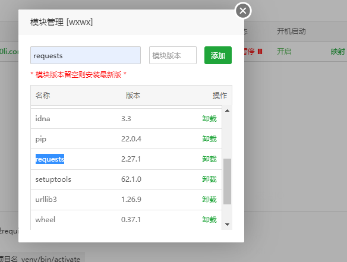Click the 版本 column header
This screenshot has width=347, height=262.
[x=133, y=96]
